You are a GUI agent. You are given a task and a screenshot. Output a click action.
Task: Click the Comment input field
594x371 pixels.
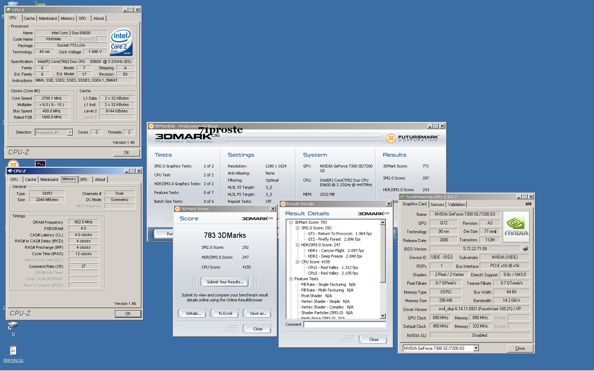[345, 324]
